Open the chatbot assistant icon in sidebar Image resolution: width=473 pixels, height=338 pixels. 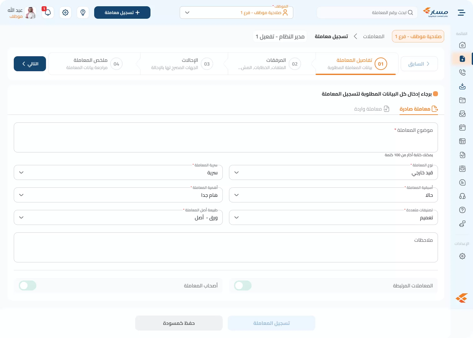point(462,224)
